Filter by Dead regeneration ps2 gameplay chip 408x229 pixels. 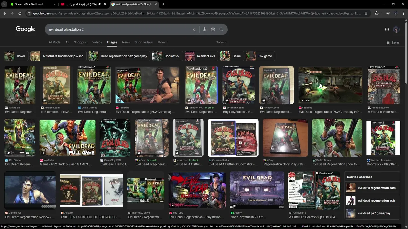[x=119, y=56]
